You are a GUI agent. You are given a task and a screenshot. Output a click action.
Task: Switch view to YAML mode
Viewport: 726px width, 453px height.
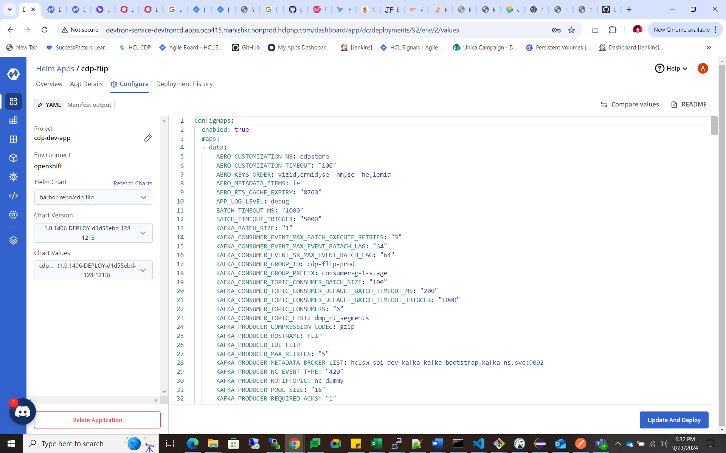(49, 105)
